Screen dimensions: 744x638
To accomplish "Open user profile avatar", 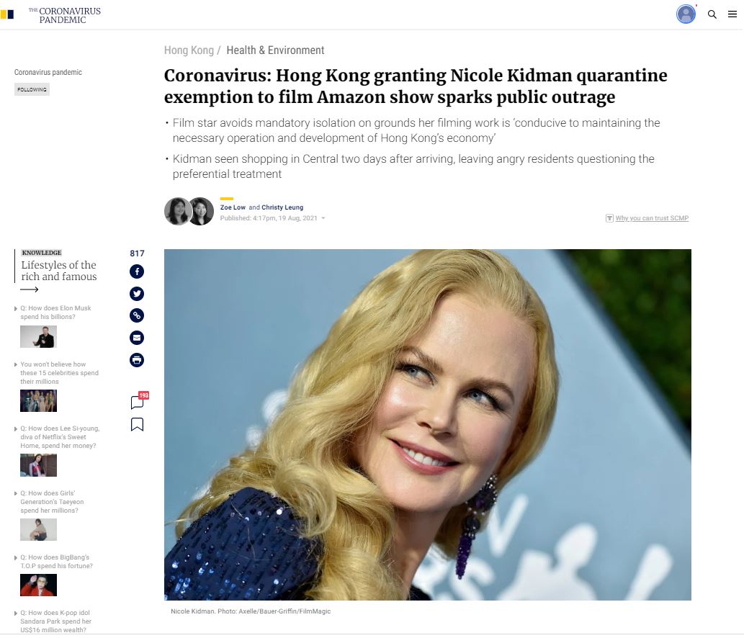I will [686, 14].
